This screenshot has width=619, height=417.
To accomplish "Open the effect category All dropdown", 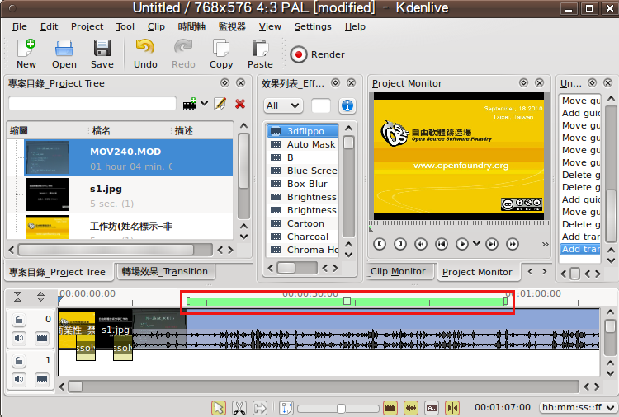I will [x=282, y=105].
